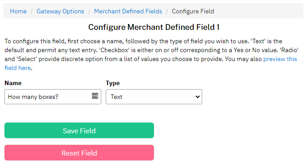Click the 'field here' link text
Image resolution: width=307 pixels, height=164 pixels.
pyautogui.click(x=18, y=68)
